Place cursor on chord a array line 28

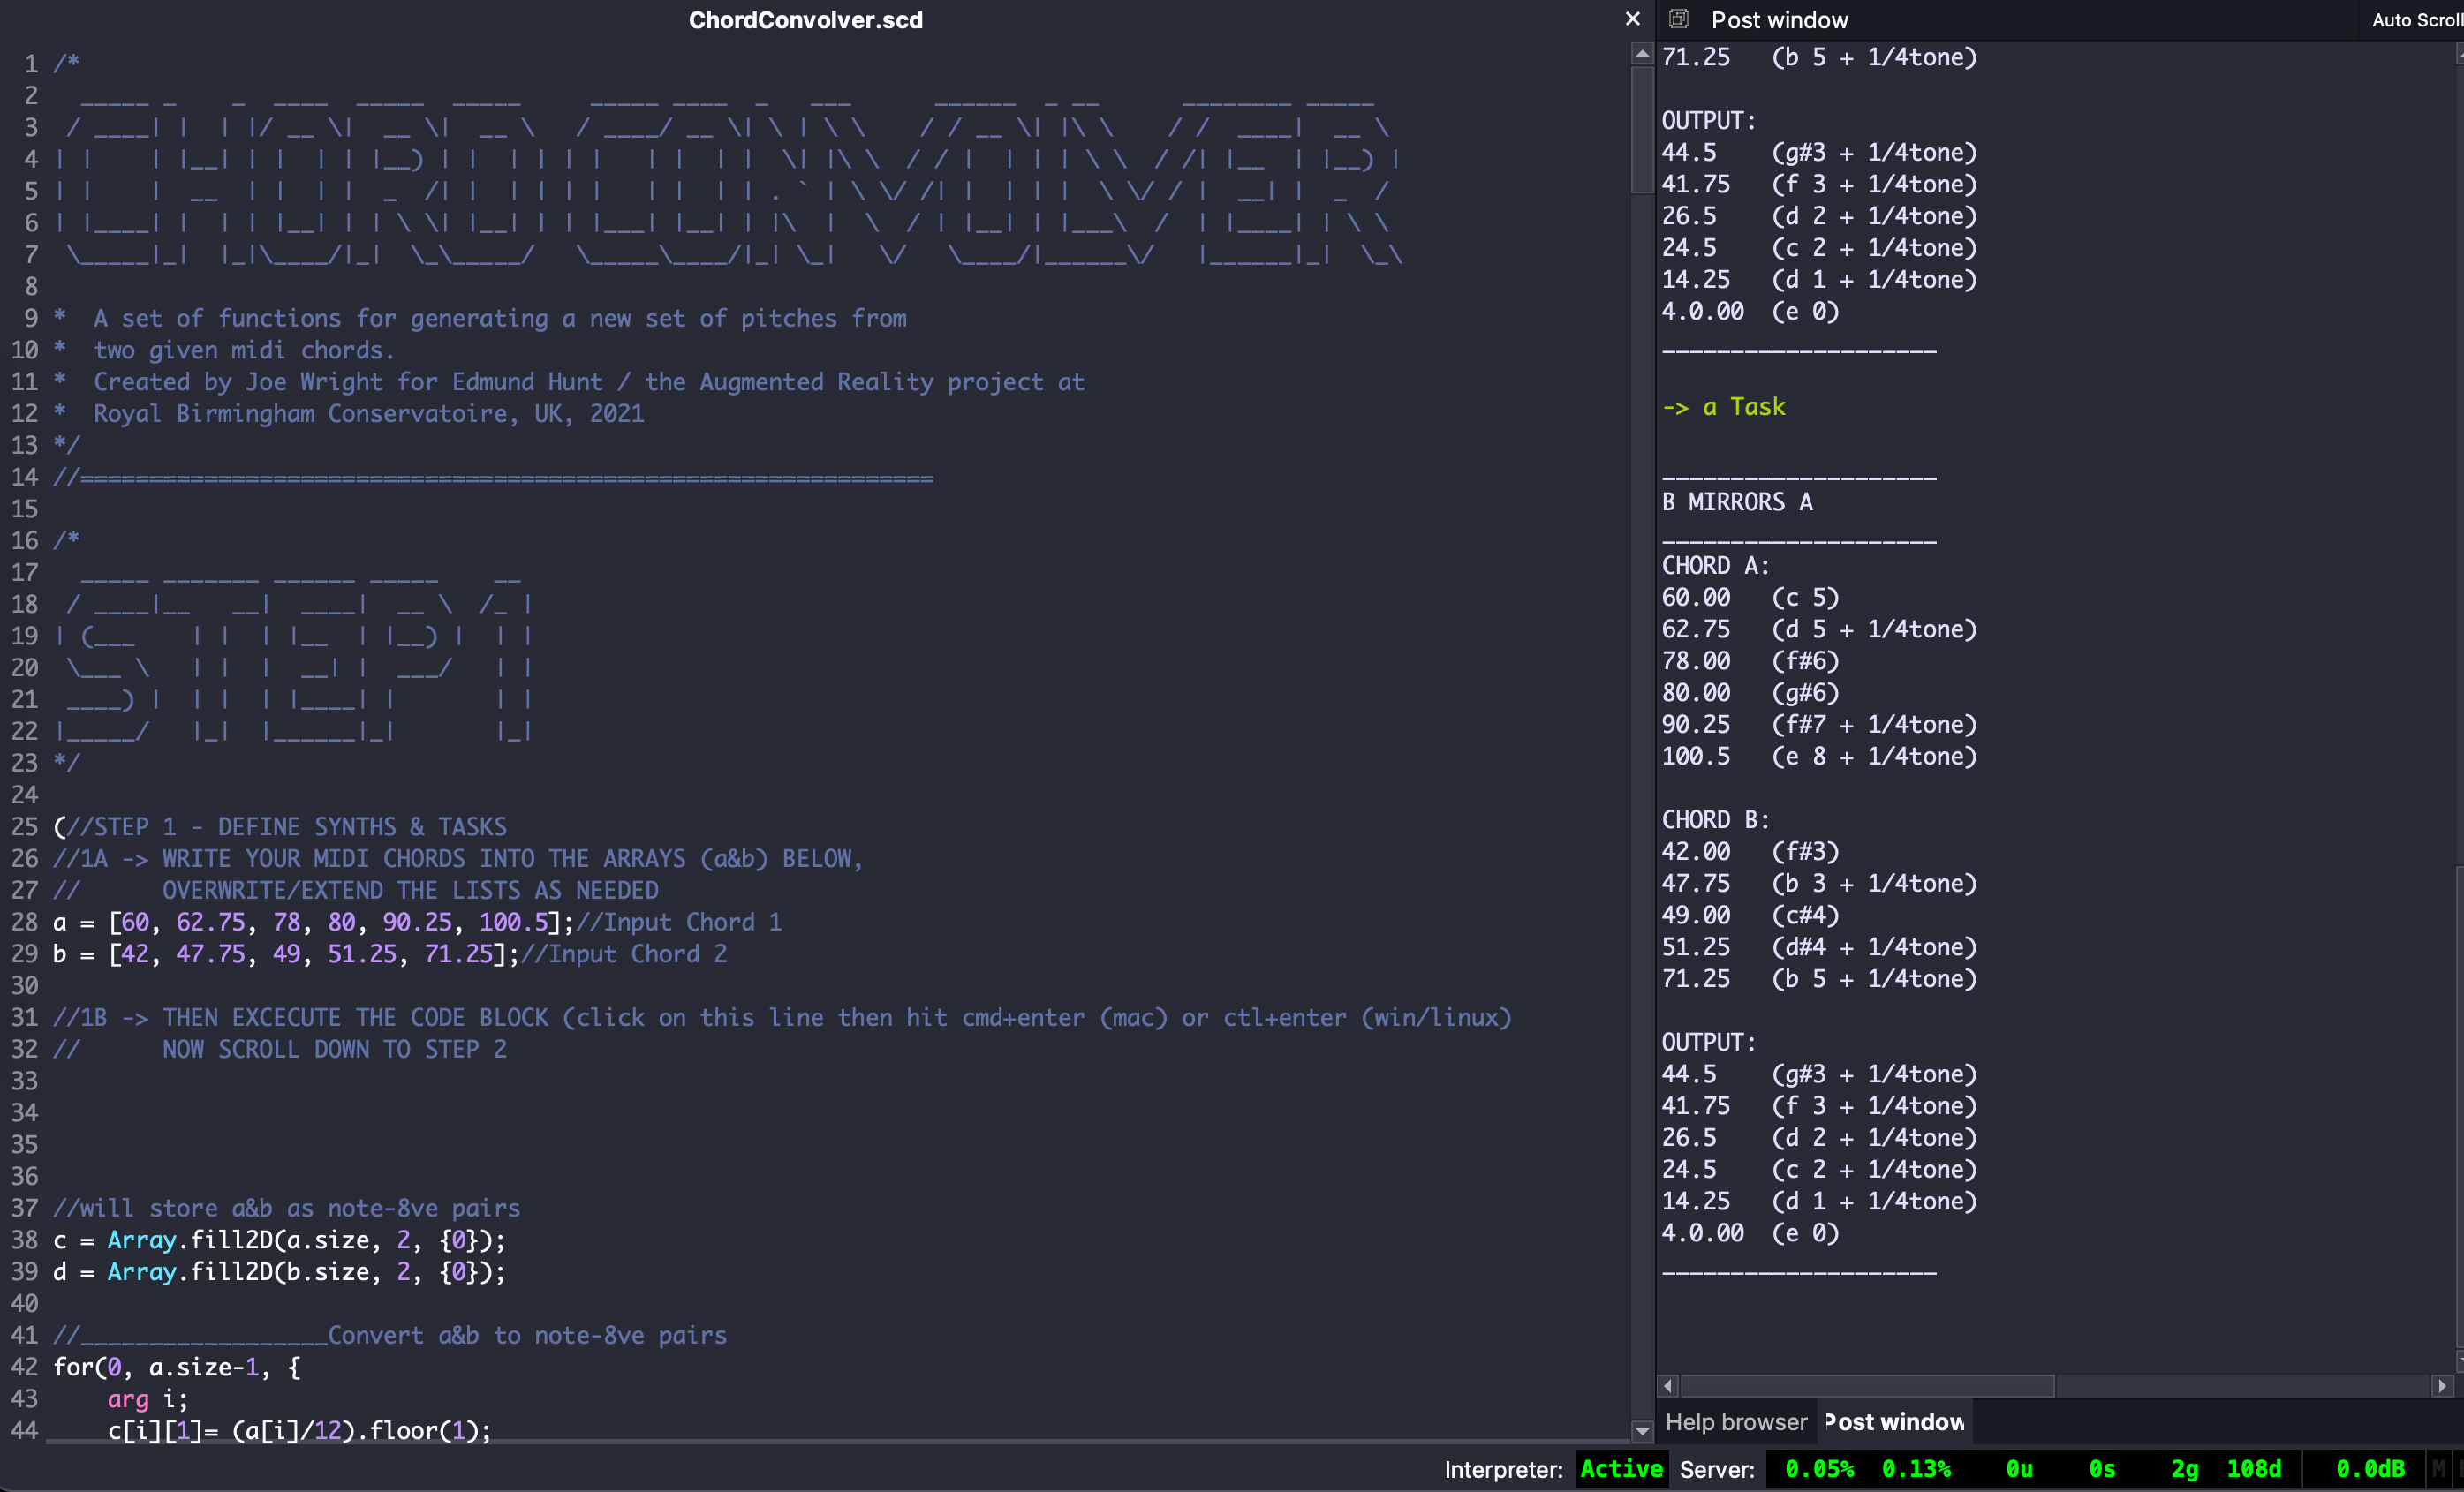click(x=417, y=922)
